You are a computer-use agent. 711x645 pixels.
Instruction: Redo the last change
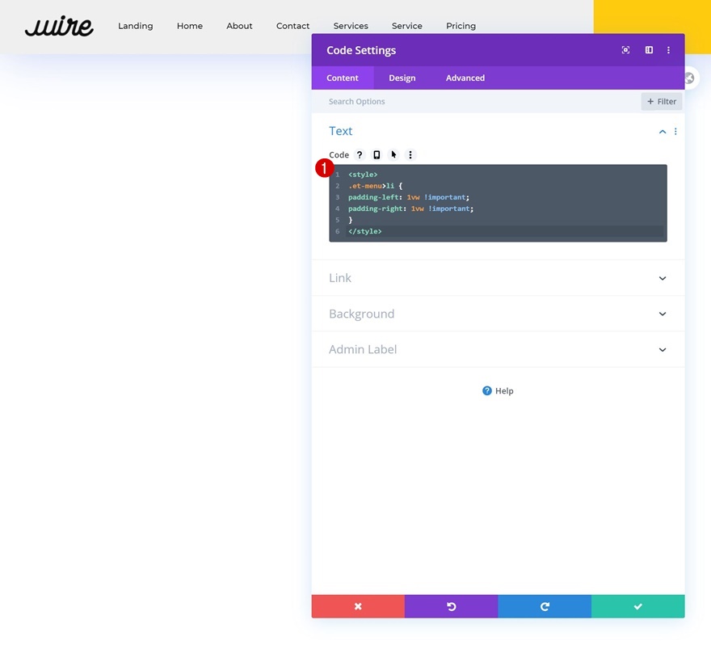[545, 606]
